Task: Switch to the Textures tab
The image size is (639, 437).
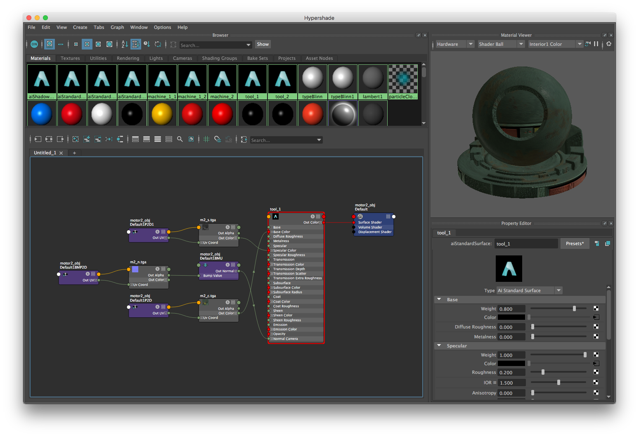Action: point(70,58)
